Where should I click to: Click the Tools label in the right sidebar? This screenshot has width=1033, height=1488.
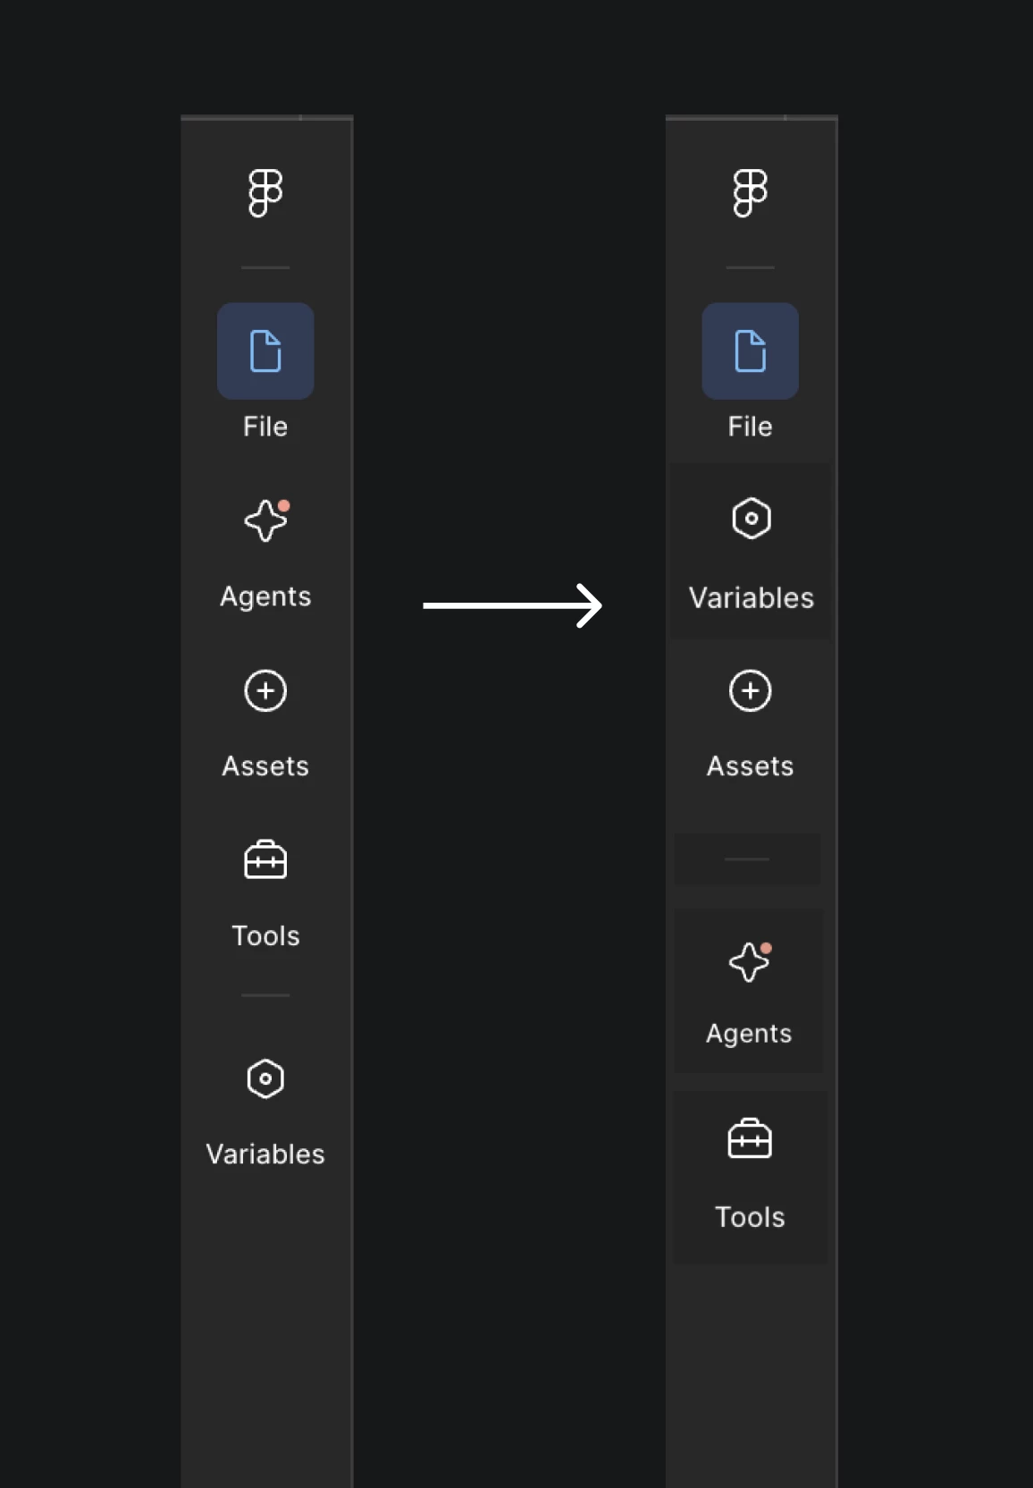[x=750, y=1217]
